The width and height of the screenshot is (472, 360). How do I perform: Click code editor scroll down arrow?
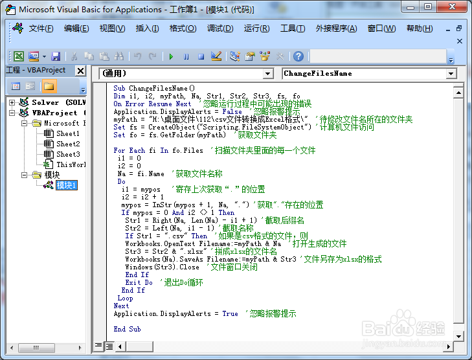click(458, 336)
